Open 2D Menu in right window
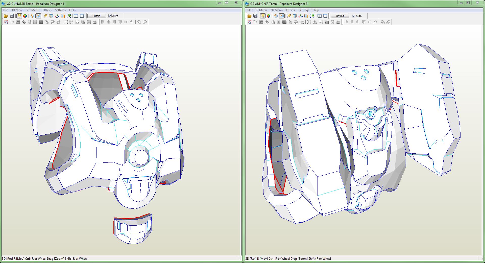Screen dimensions: 485x263 (277, 10)
